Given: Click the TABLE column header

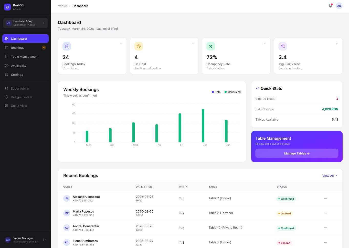Looking at the screenshot, I should pyautogui.click(x=213, y=187).
